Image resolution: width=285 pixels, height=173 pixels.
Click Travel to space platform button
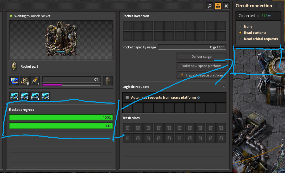pyautogui.click(x=201, y=75)
